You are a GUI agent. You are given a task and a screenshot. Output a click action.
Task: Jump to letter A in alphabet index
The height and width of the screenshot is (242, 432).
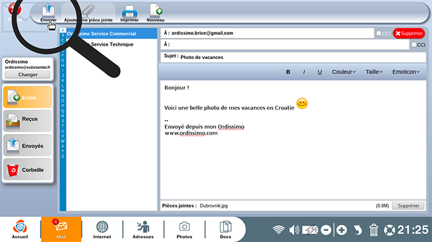[63, 30]
